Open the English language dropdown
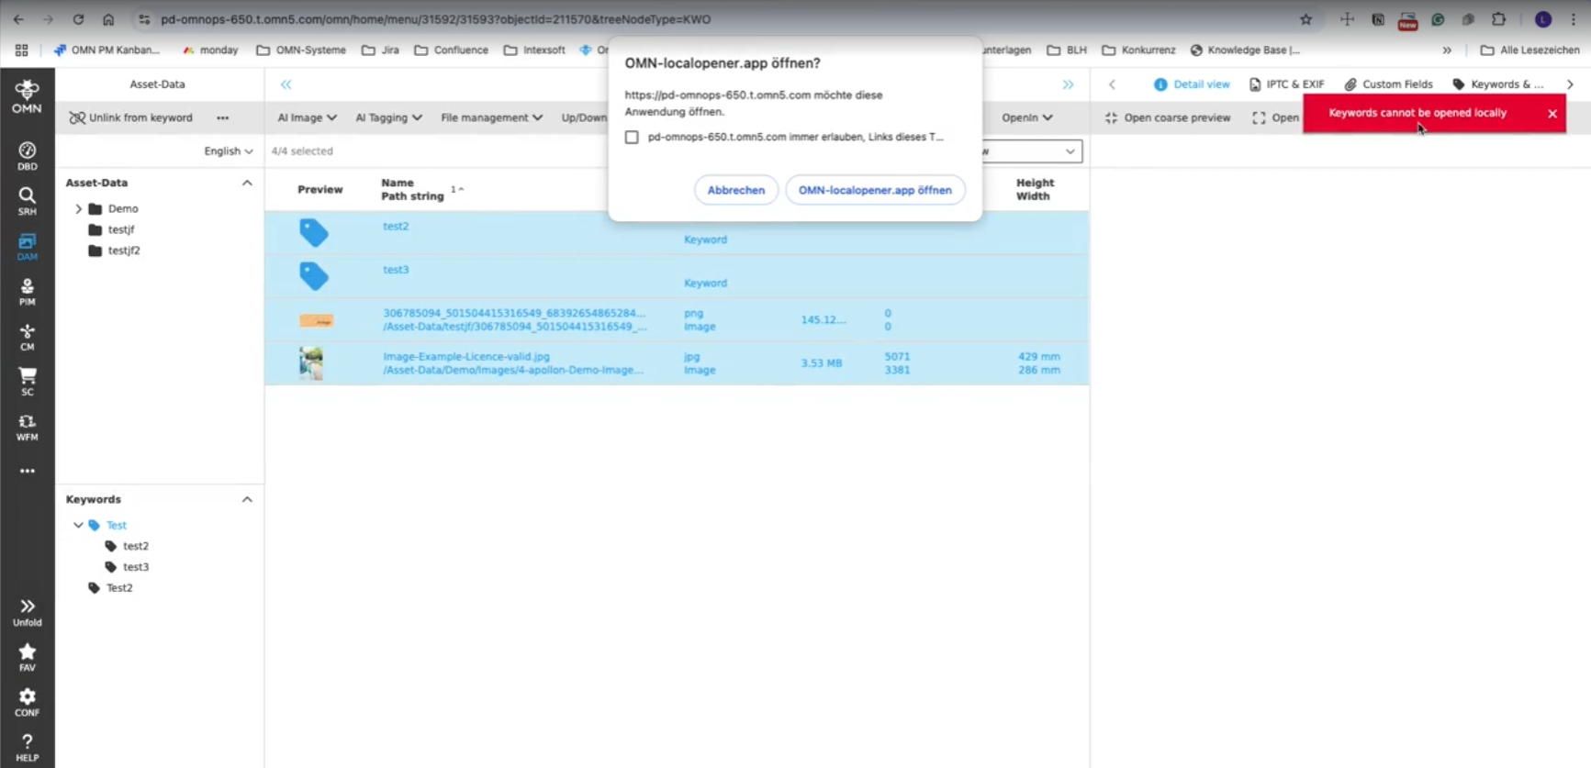The image size is (1591, 768). pyautogui.click(x=228, y=151)
